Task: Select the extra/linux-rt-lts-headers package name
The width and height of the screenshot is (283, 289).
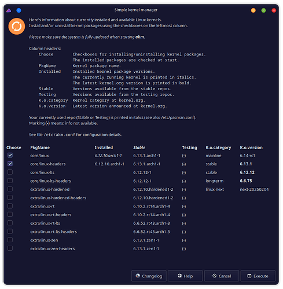Action: click(x=54, y=232)
